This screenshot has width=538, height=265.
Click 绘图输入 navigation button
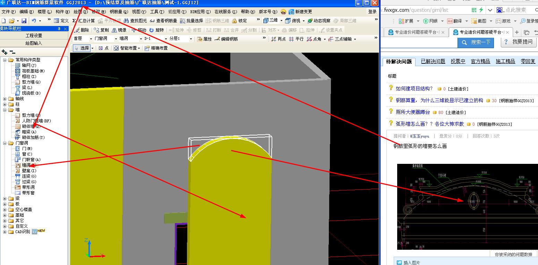click(34, 43)
